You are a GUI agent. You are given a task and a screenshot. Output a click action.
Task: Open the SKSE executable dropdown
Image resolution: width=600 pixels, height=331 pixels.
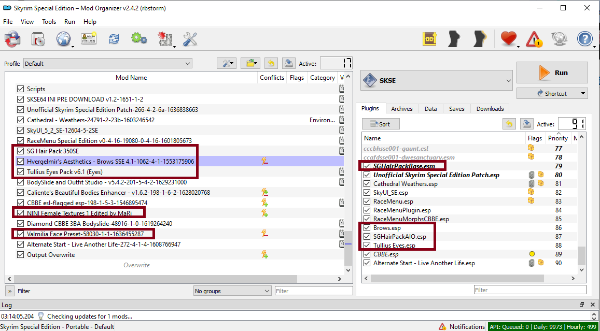click(x=436, y=81)
